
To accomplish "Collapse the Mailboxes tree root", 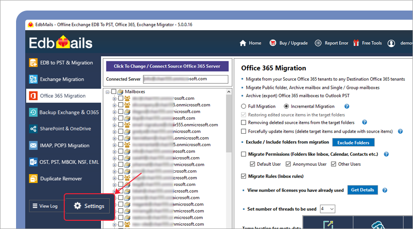I will [x=108, y=92].
